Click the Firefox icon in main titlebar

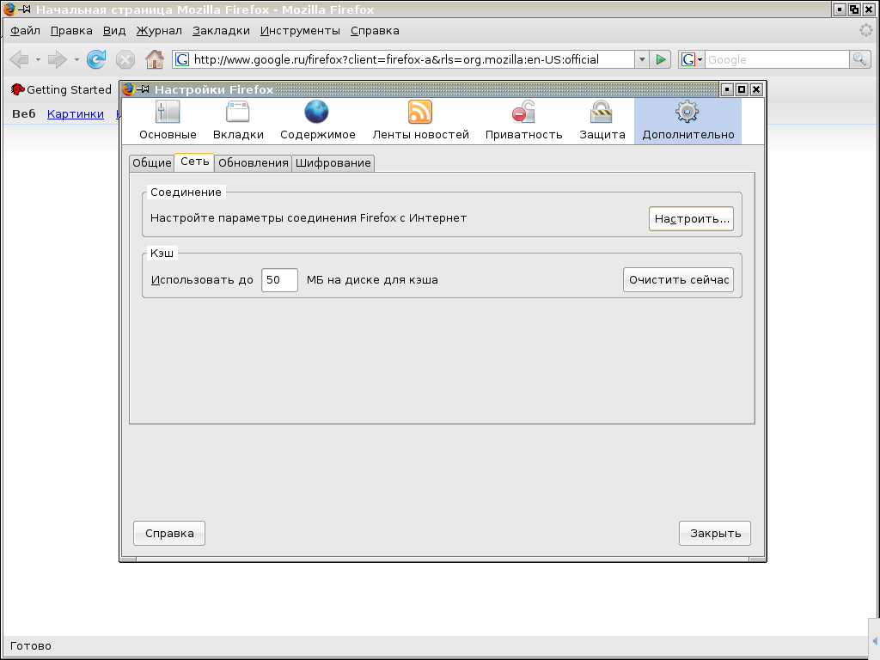[x=9, y=9]
